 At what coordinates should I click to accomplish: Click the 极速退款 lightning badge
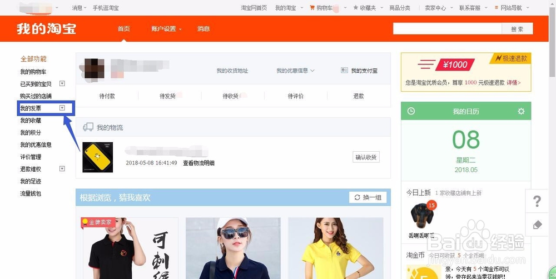click(511, 58)
